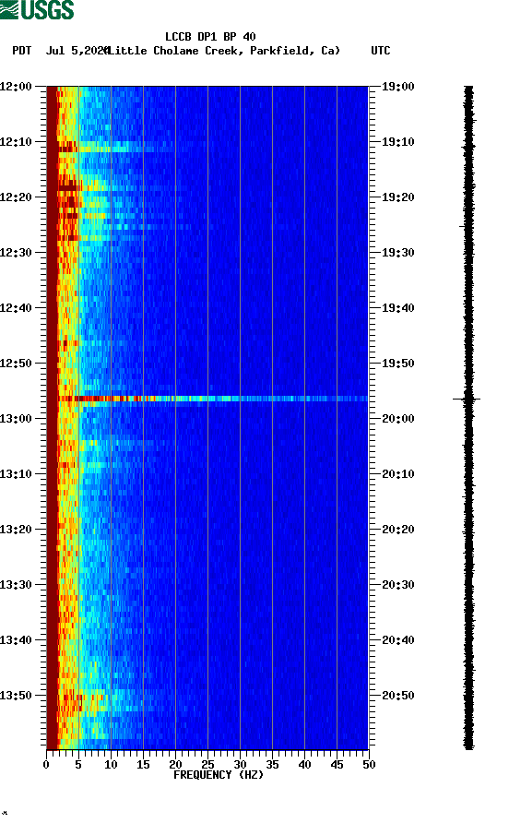
Task: Click the '20:10' UTC time label
Action: pyautogui.click(x=397, y=474)
